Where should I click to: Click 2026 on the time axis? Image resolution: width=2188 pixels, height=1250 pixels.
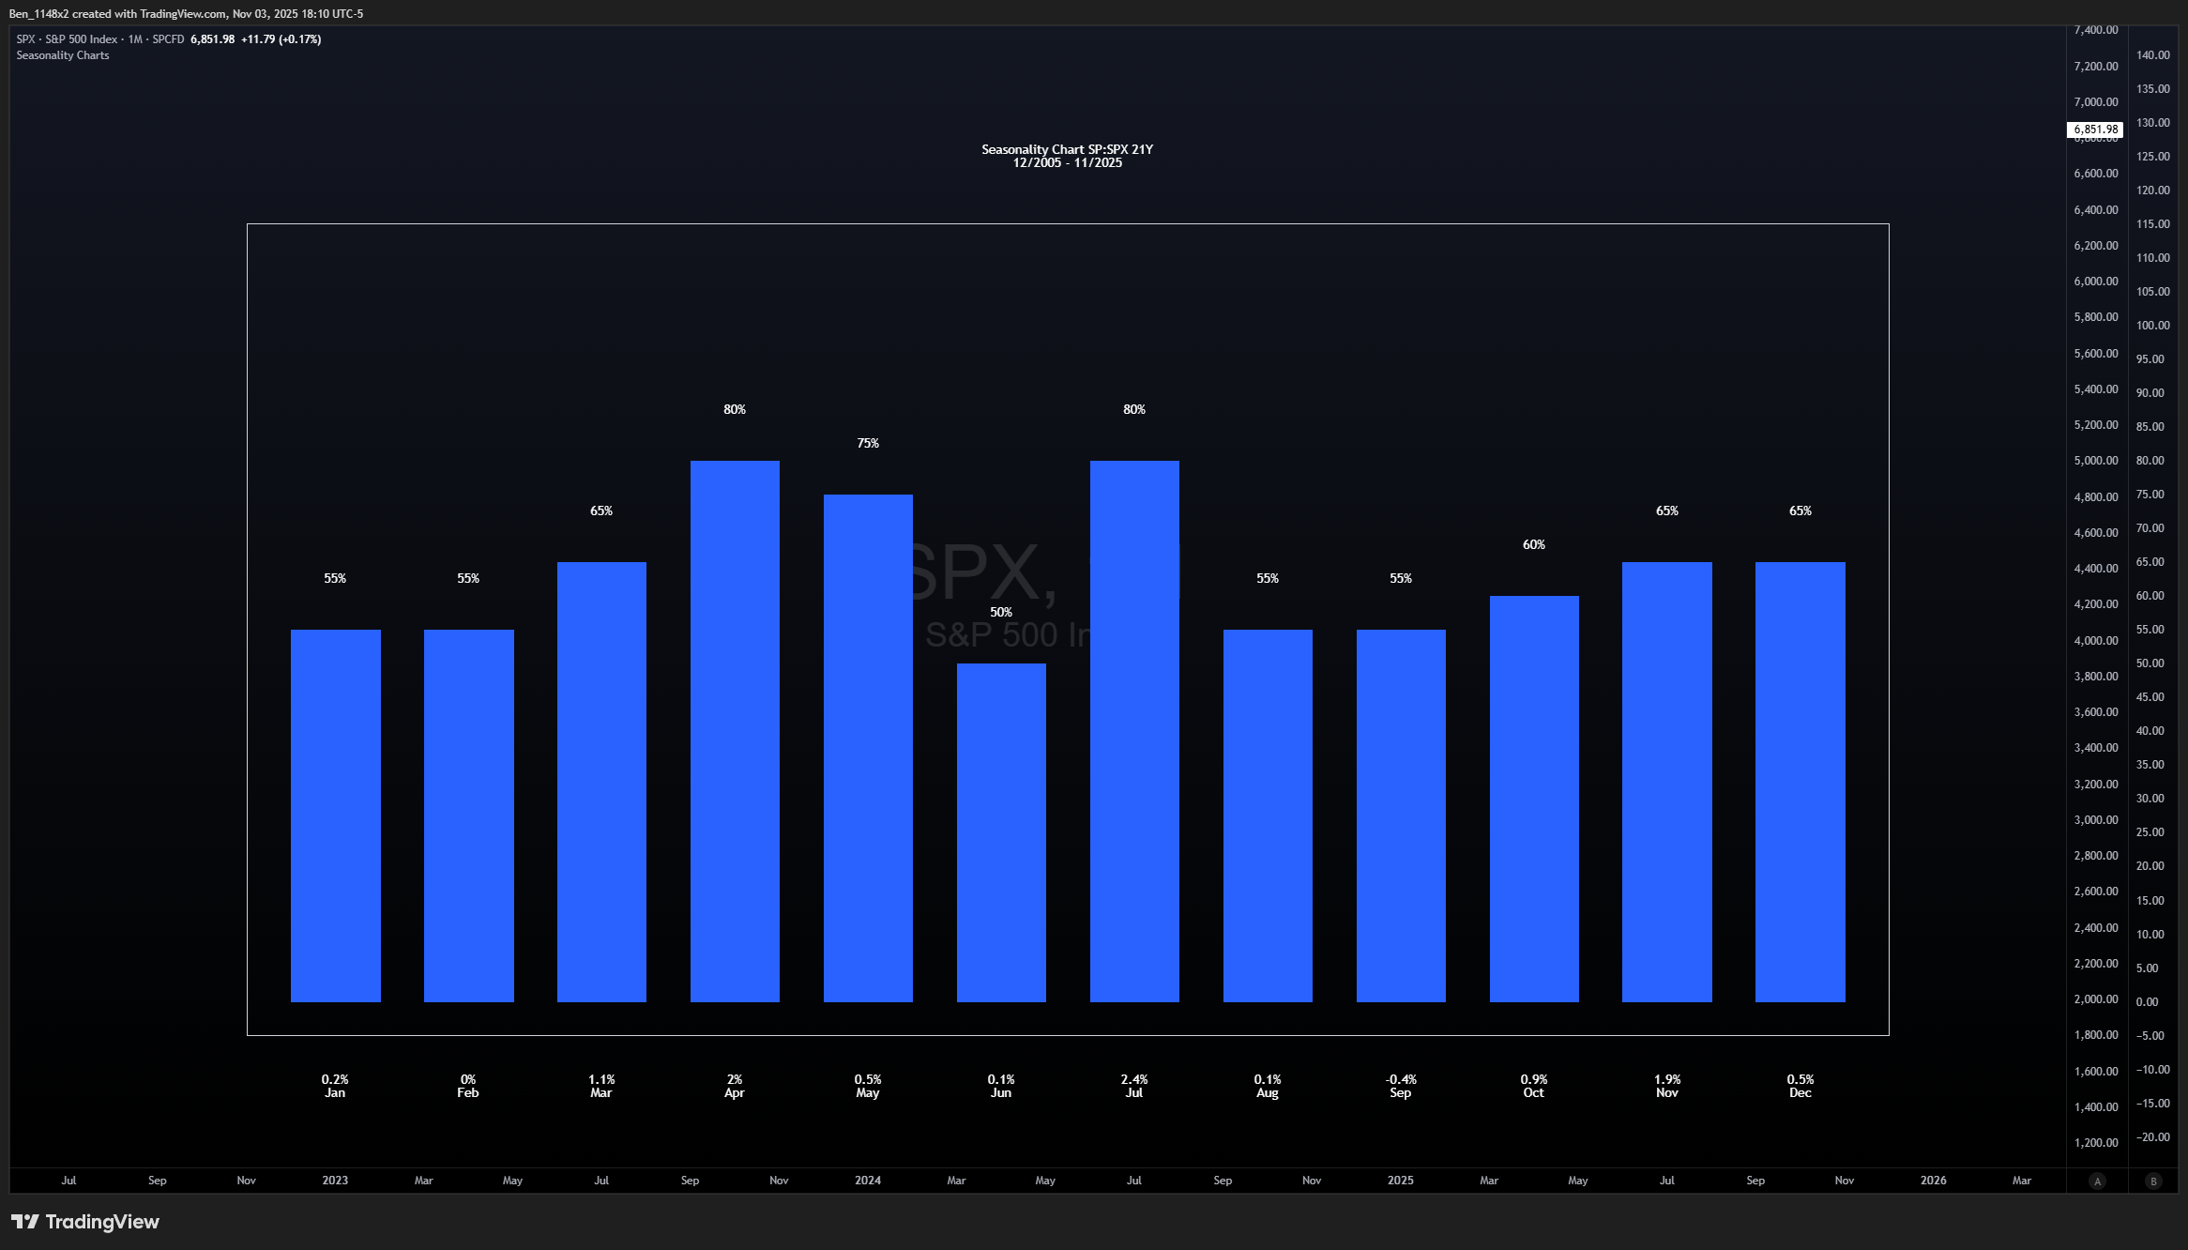[1933, 1181]
